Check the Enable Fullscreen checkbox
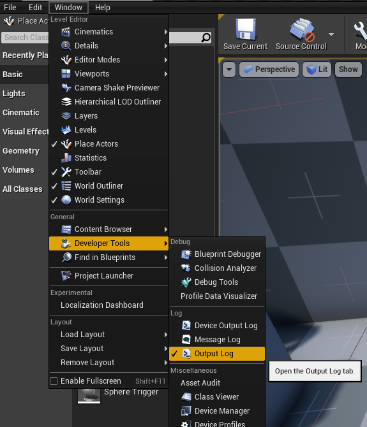 54,381
